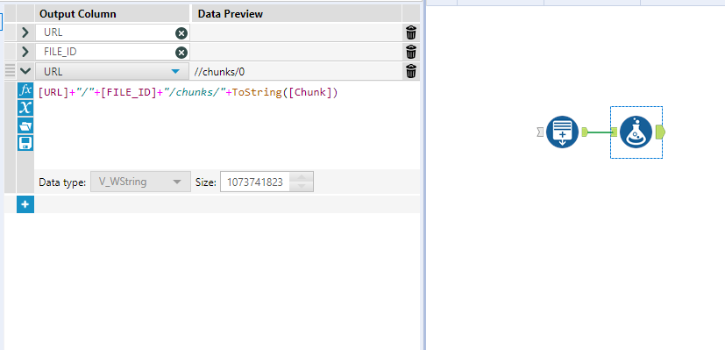
Task: Clear the FILE_ID column name
Action: pos(181,53)
